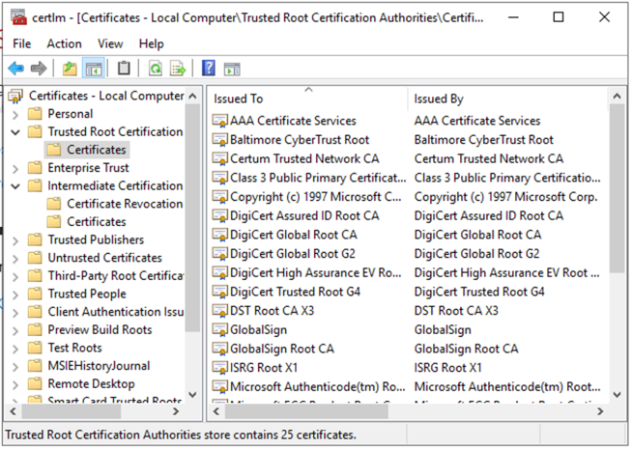632x450 pixels.
Task: Toggle Show/Hide Action Pane icon
Action: tap(232, 69)
